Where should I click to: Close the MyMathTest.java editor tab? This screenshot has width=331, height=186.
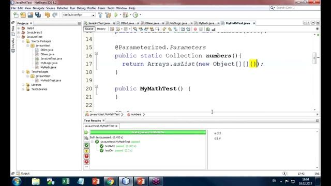254,23
